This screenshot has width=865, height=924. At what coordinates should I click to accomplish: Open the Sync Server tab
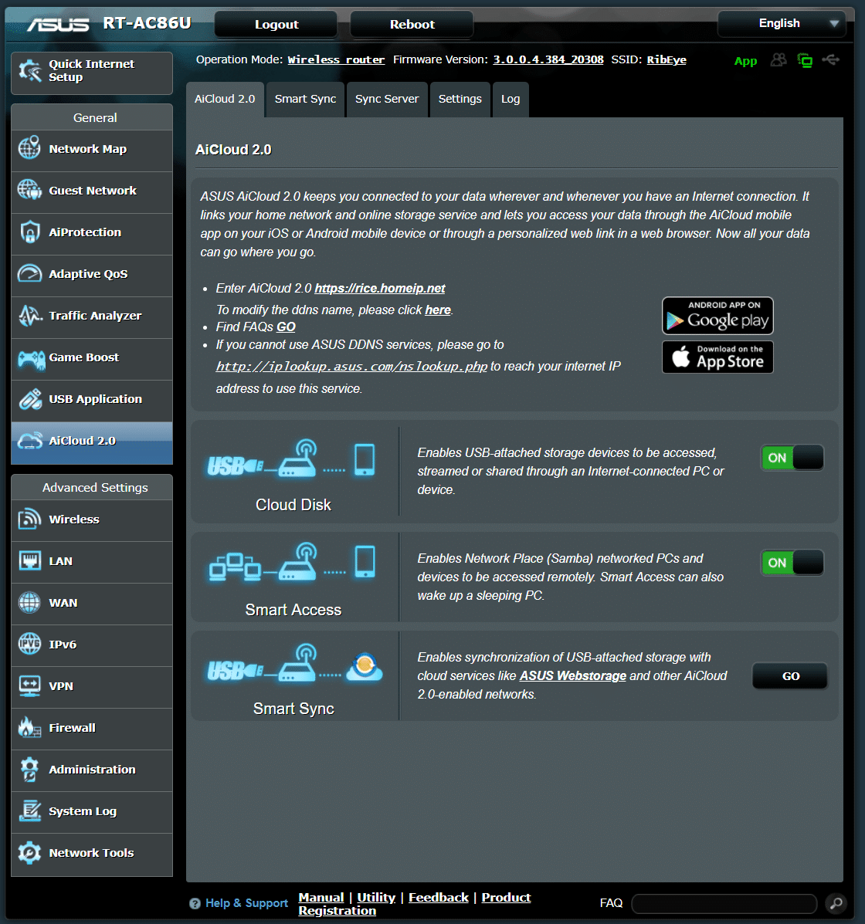click(x=387, y=99)
